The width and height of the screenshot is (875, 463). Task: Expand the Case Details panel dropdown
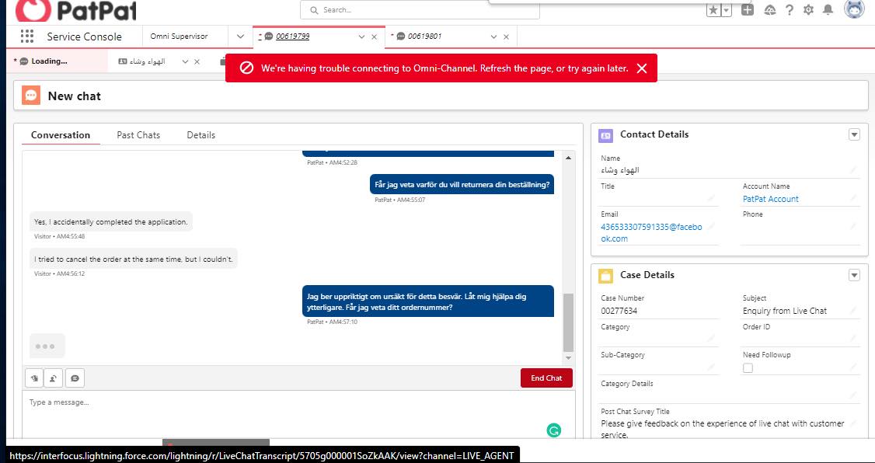854,275
